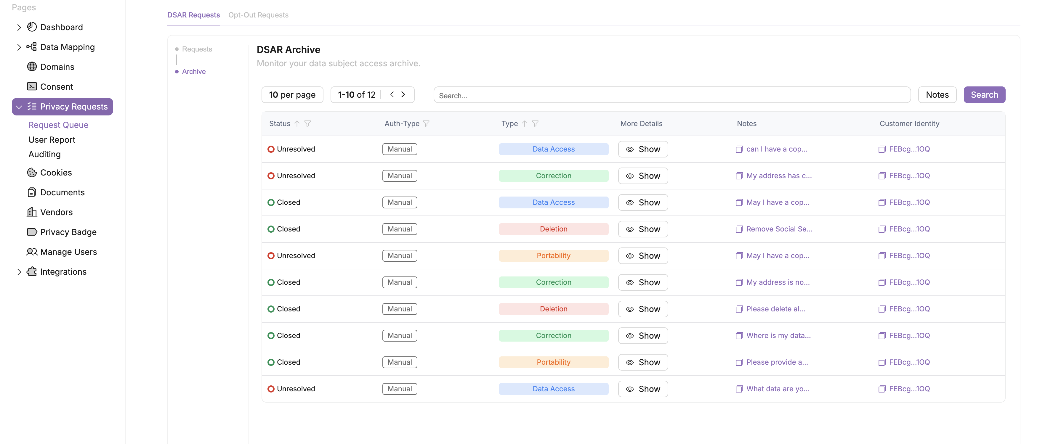Show details for 'Remove Social Se...' request
The width and height of the screenshot is (1061, 444).
pos(643,229)
